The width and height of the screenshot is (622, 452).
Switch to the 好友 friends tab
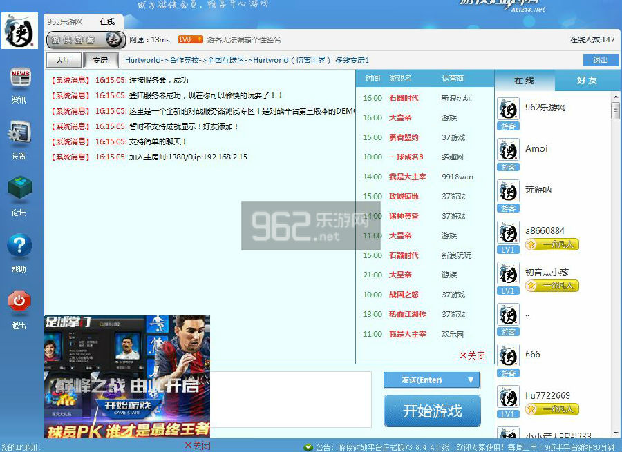(x=587, y=81)
